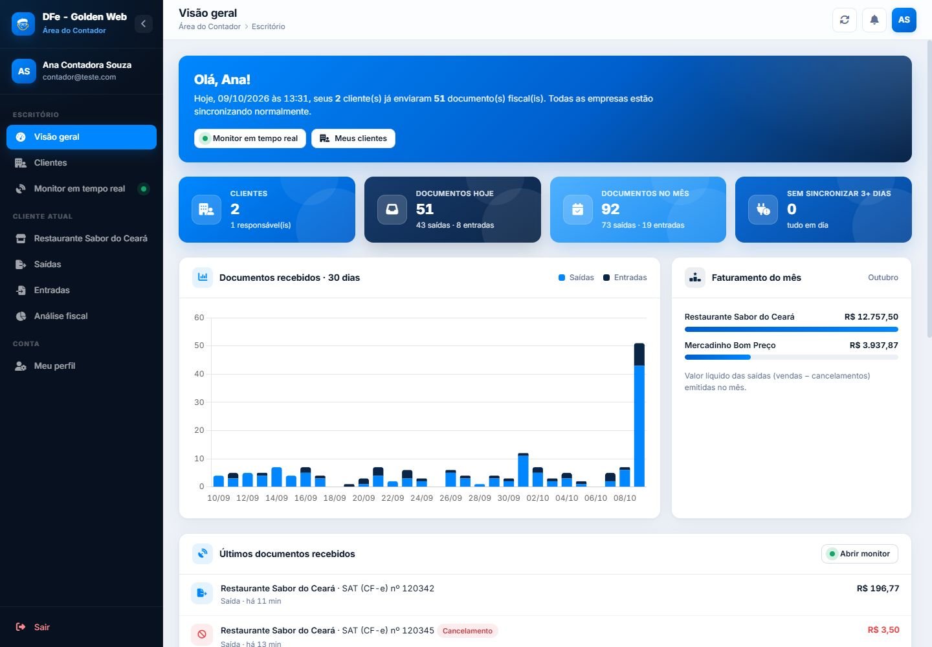Click the tallest bar in the documents chart
The image size is (932, 647).
pos(639,415)
